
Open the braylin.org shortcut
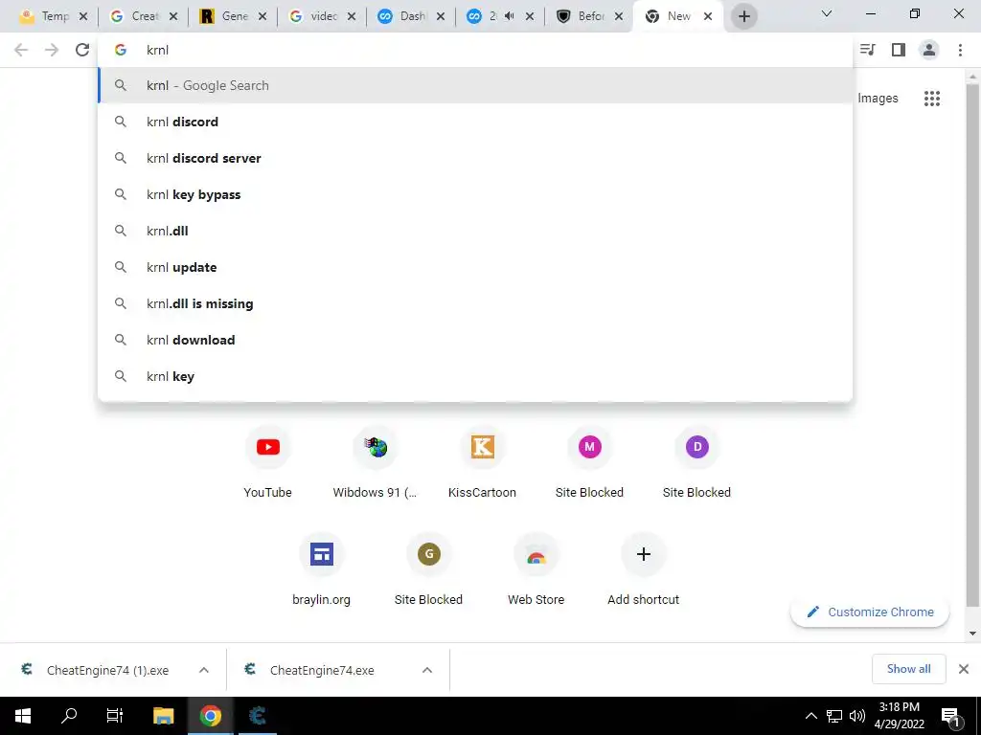pos(322,569)
